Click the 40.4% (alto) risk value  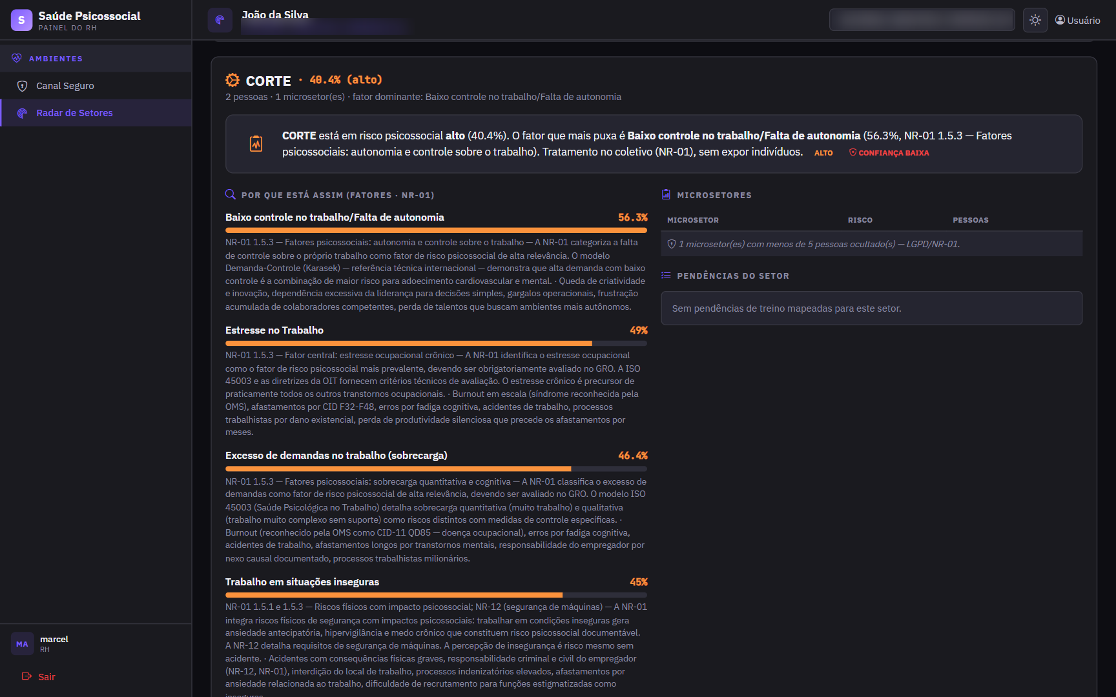[346, 80]
